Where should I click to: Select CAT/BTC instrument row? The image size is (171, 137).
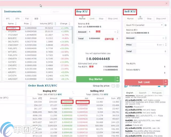click(37, 62)
